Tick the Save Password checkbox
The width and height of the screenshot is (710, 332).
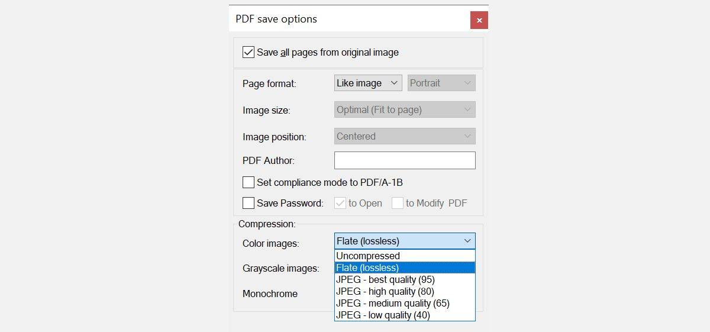tap(248, 203)
